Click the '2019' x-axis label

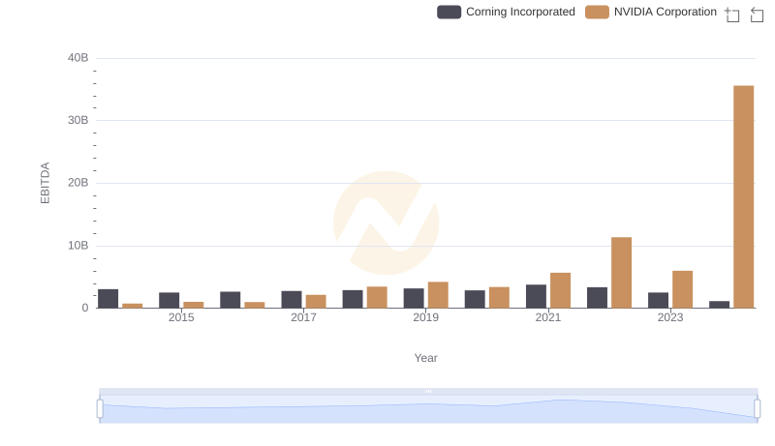[425, 317]
